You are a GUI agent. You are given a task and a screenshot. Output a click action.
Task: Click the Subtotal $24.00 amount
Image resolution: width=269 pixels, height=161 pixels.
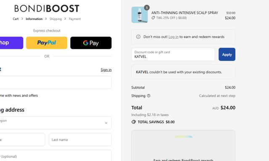click(x=230, y=87)
